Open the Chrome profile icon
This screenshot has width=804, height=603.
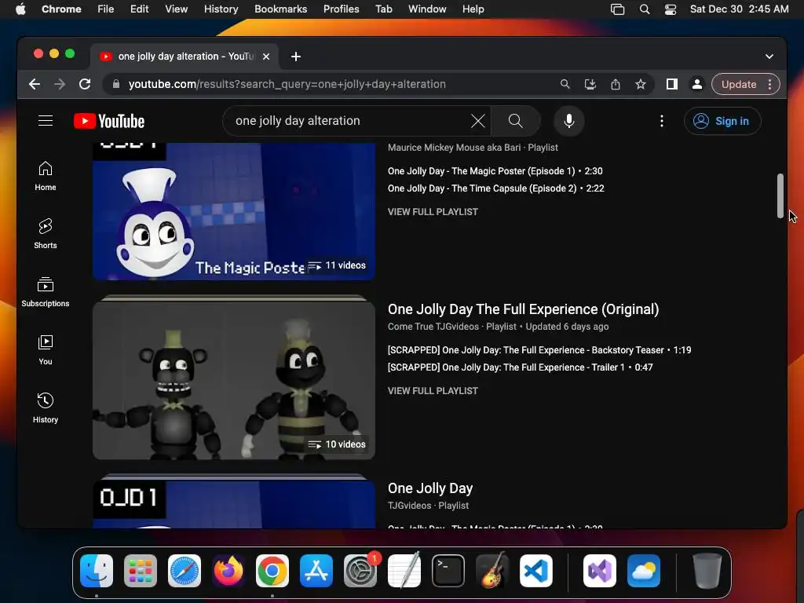coord(697,84)
